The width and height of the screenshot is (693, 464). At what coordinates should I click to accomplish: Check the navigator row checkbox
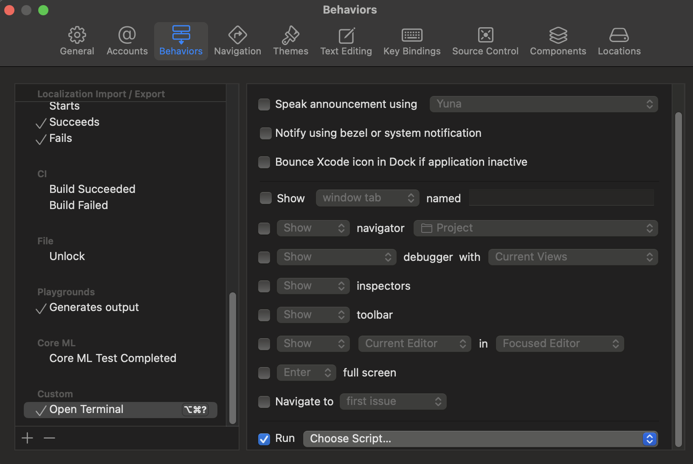[264, 229]
